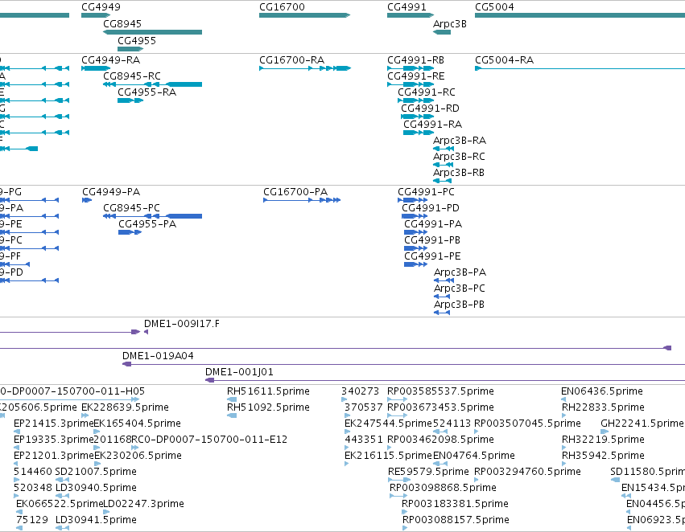Open transcript CG16700-RA
Viewport: 685px width, 532px height.
[292, 60]
